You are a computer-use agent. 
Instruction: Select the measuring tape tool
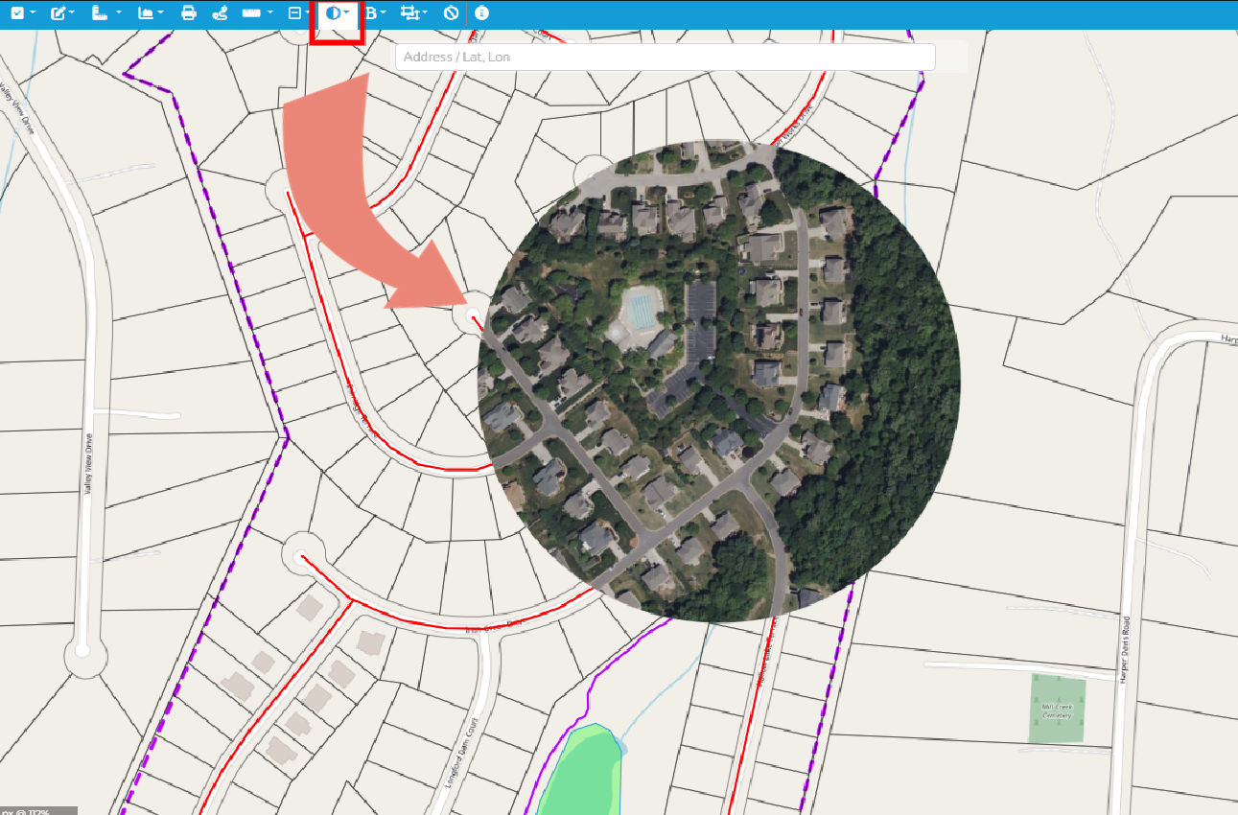(250, 13)
